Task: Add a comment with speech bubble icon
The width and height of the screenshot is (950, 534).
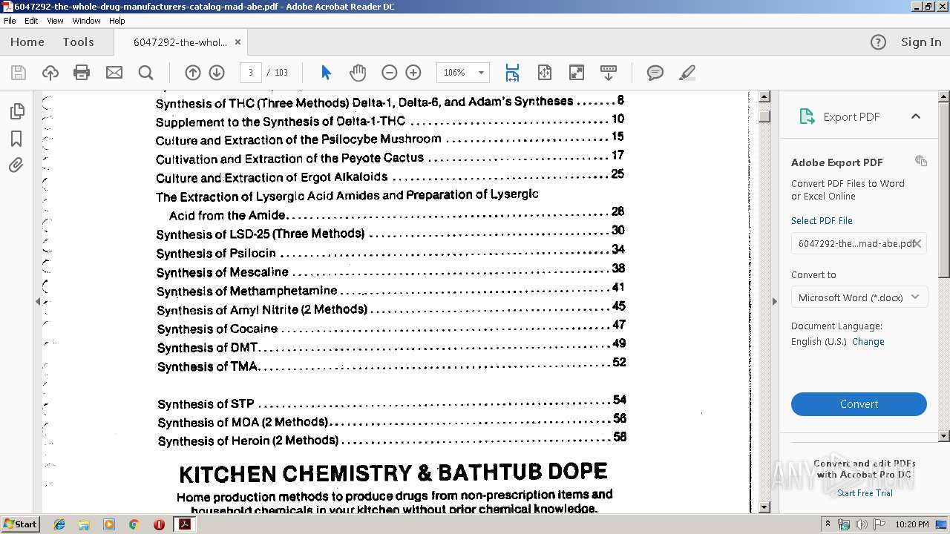Action: pyautogui.click(x=655, y=73)
